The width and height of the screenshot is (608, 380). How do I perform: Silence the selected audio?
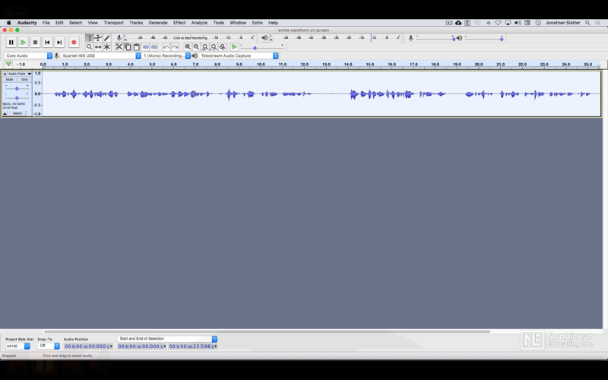click(154, 47)
